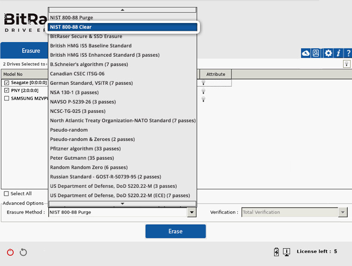Choose Peter Gutmann (35 passes)

tap(122, 158)
